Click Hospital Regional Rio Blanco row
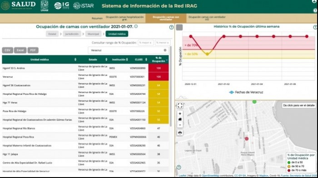The height and width of the screenshot is (178, 318). (85, 129)
